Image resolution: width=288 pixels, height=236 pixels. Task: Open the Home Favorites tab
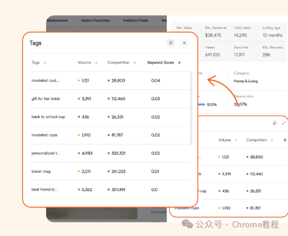(95, 20)
